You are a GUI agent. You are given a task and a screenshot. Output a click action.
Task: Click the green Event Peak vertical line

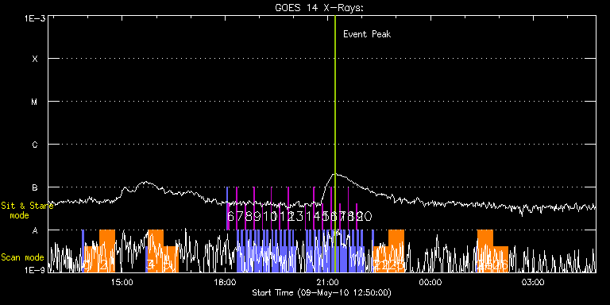[335, 144]
